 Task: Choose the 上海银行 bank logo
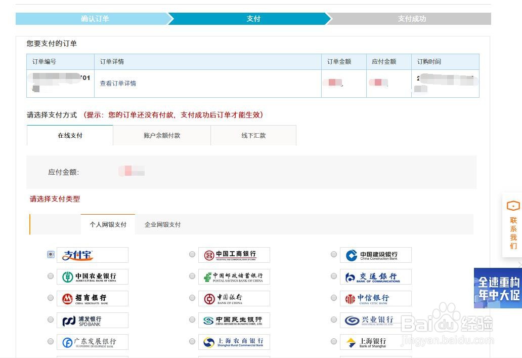click(375, 342)
